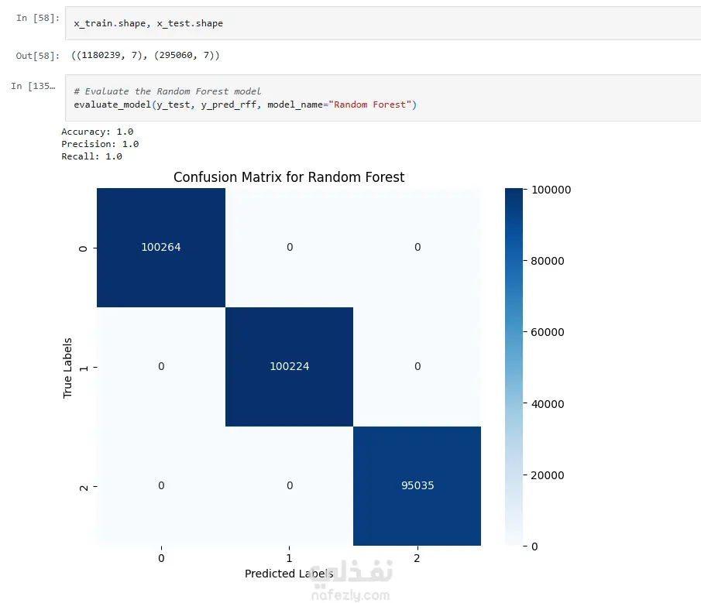Screen dimensions: 701x603
Task: Click the True Labels axis title
Action: [67, 368]
